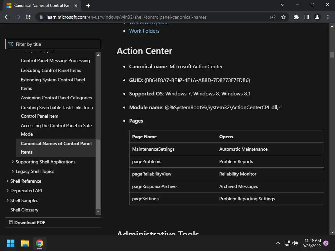Image resolution: width=335 pixels, height=251 pixels.
Task: Select the Canonical Names of Control Panel tab
Action: point(42,6)
